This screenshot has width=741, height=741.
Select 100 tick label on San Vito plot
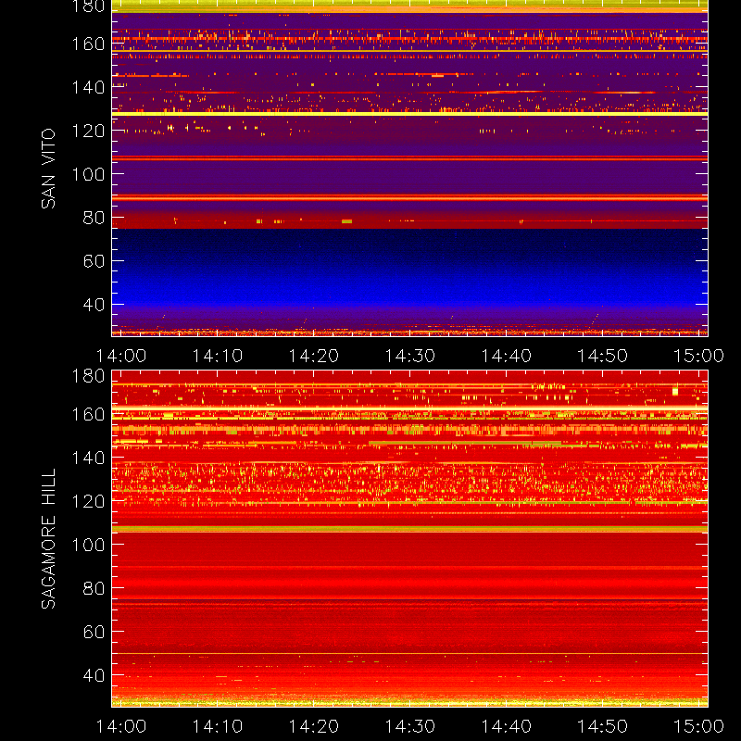(x=88, y=174)
